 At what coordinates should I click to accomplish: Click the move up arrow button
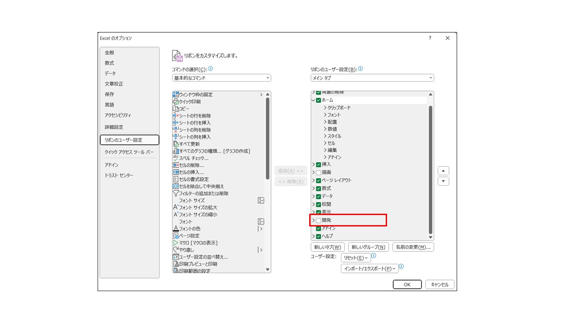(x=443, y=171)
